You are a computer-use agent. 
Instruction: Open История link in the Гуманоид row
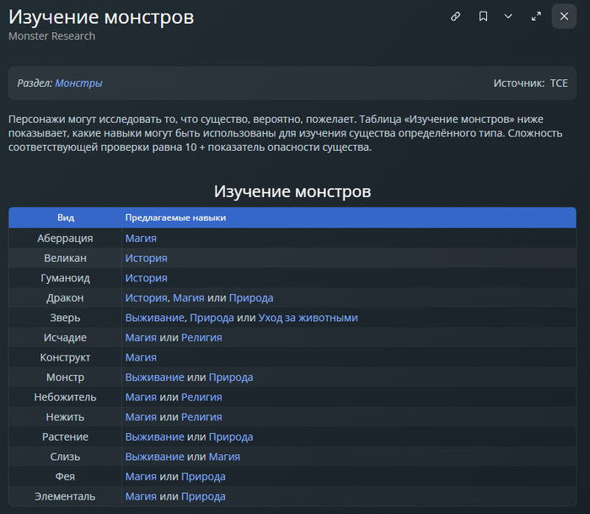[146, 278]
